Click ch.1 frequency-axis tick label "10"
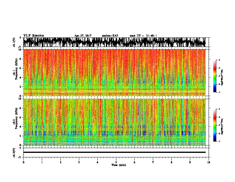235x182 pixels. pos(20,50)
